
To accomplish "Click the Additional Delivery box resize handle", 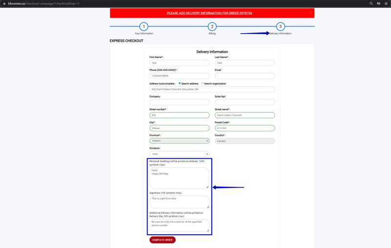I will click(208, 230).
